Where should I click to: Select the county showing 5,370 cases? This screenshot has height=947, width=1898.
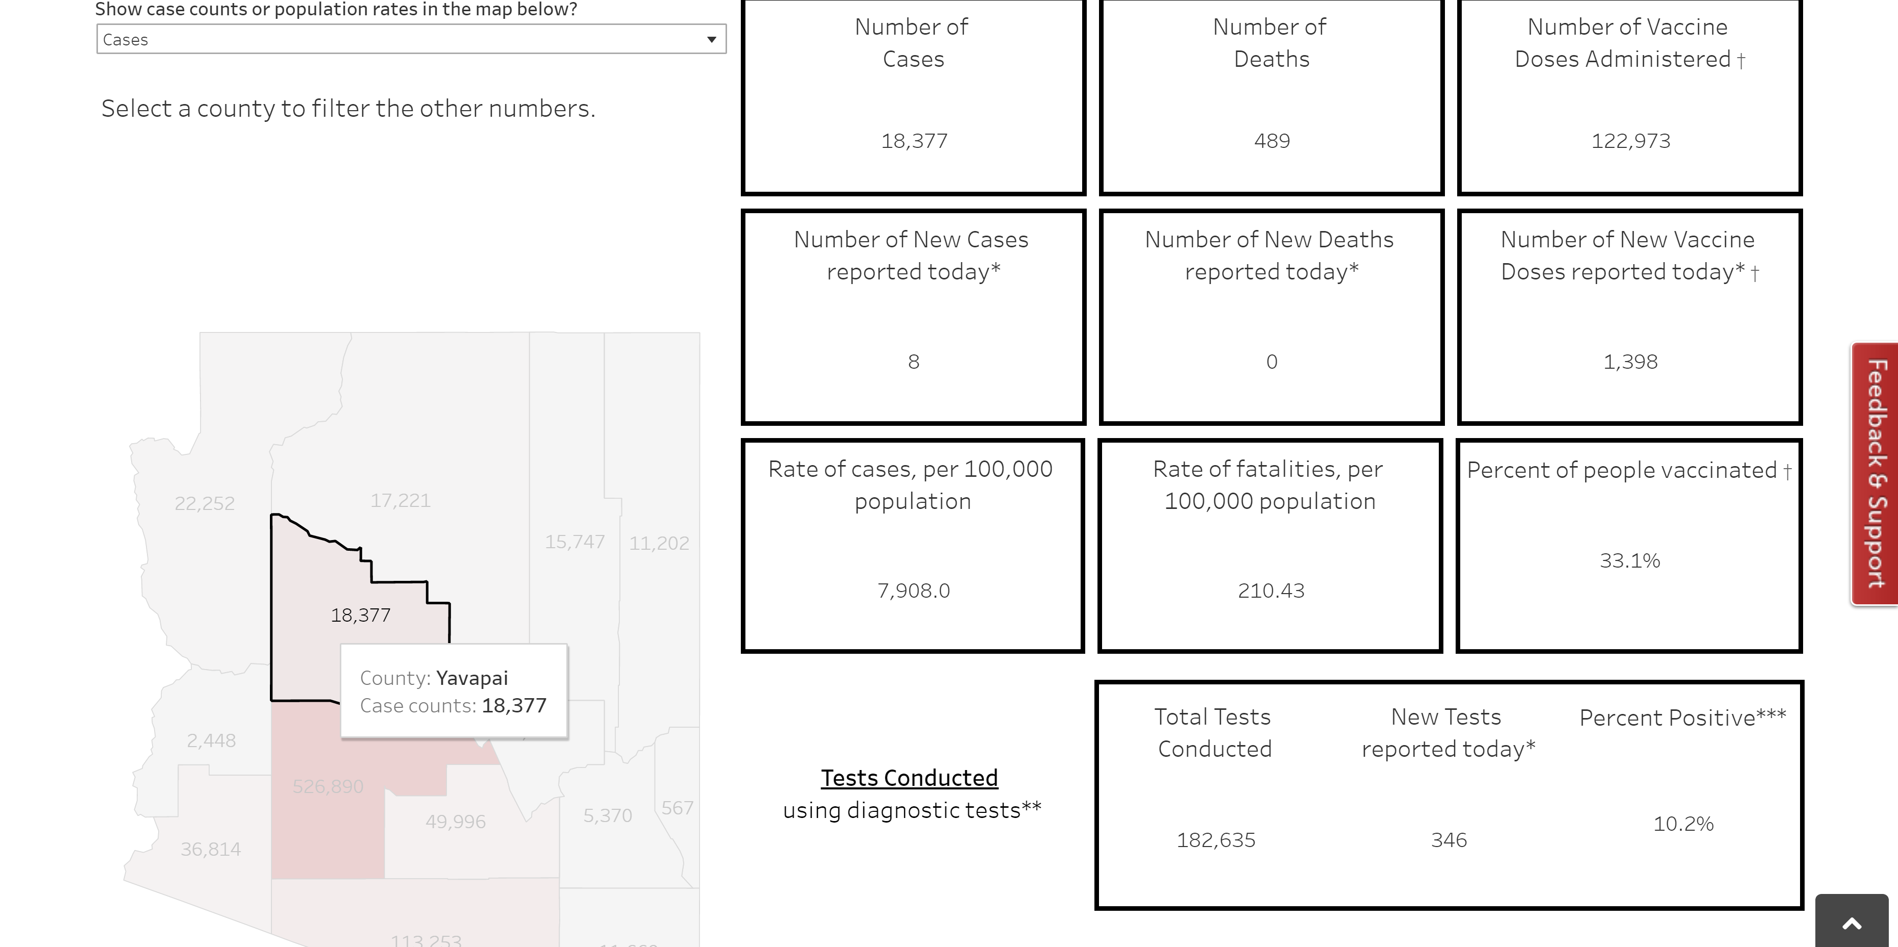[607, 816]
